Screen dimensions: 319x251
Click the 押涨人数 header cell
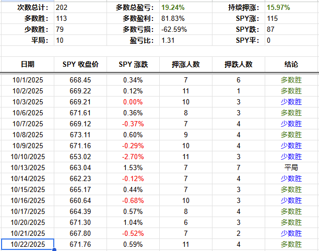click(186, 64)
